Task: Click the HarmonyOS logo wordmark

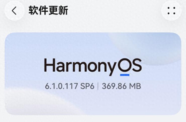Action: click(93, 67)
